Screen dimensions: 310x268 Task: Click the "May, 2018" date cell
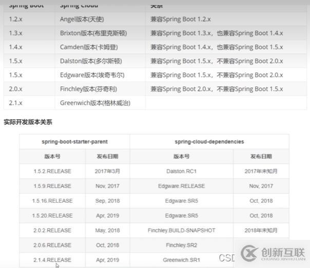tap(107, 231)
